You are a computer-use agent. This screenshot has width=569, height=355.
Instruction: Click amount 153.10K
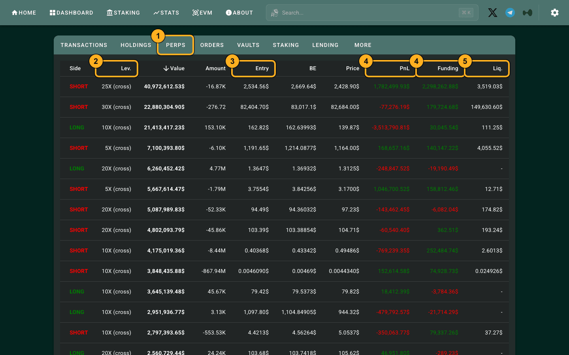tap(215, 127)
